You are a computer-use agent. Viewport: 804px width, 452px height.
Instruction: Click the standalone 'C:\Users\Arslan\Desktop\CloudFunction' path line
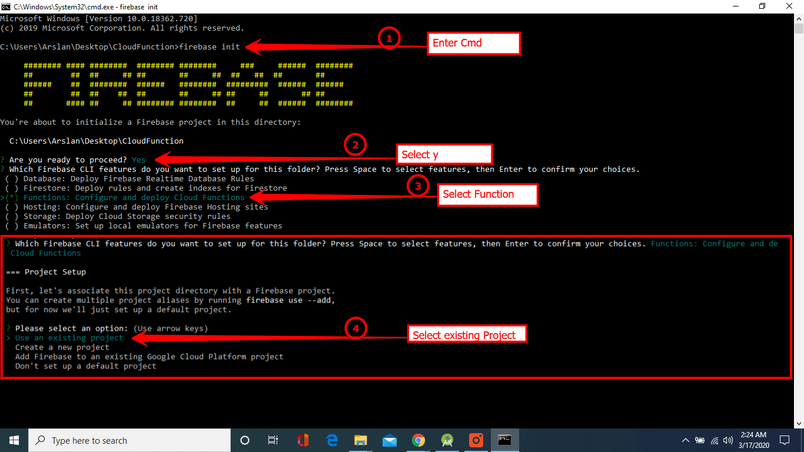click(x=97, y=141)
